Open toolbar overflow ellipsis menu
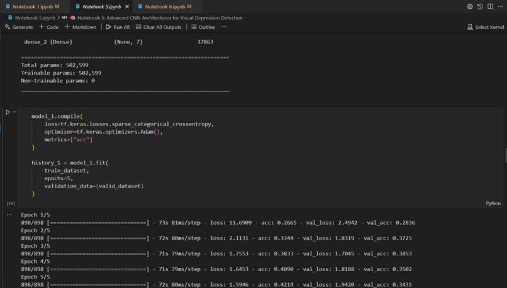 pyautogui.click(x=224, y=27)
